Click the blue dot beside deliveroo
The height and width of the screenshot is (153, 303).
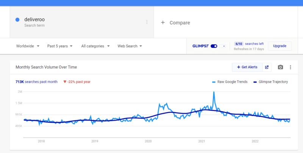(17, 20)
